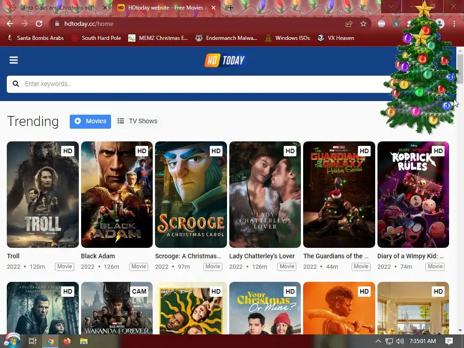Click The Guardians of the ... title

pyautogui.click(x=336, y=256)
